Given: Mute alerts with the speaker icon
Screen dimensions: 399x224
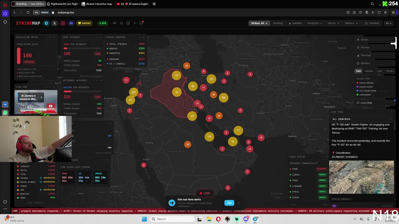Looking at the screenshot, I should coord(114,23).
